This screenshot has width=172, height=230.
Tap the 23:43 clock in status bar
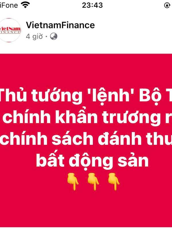pos(92,5)
